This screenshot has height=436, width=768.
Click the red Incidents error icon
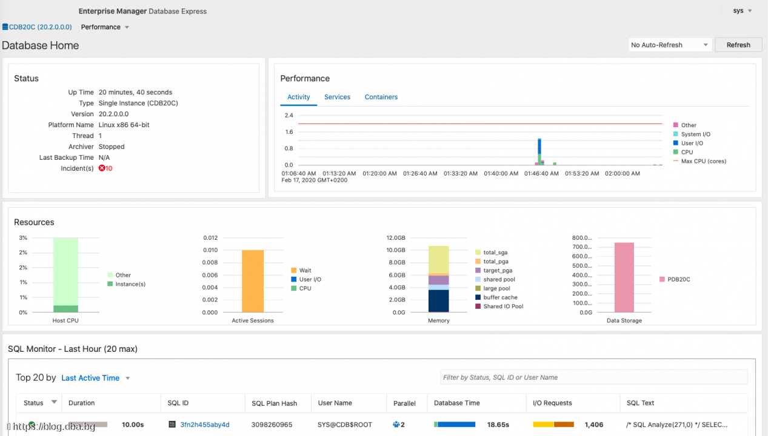point(102,168)
